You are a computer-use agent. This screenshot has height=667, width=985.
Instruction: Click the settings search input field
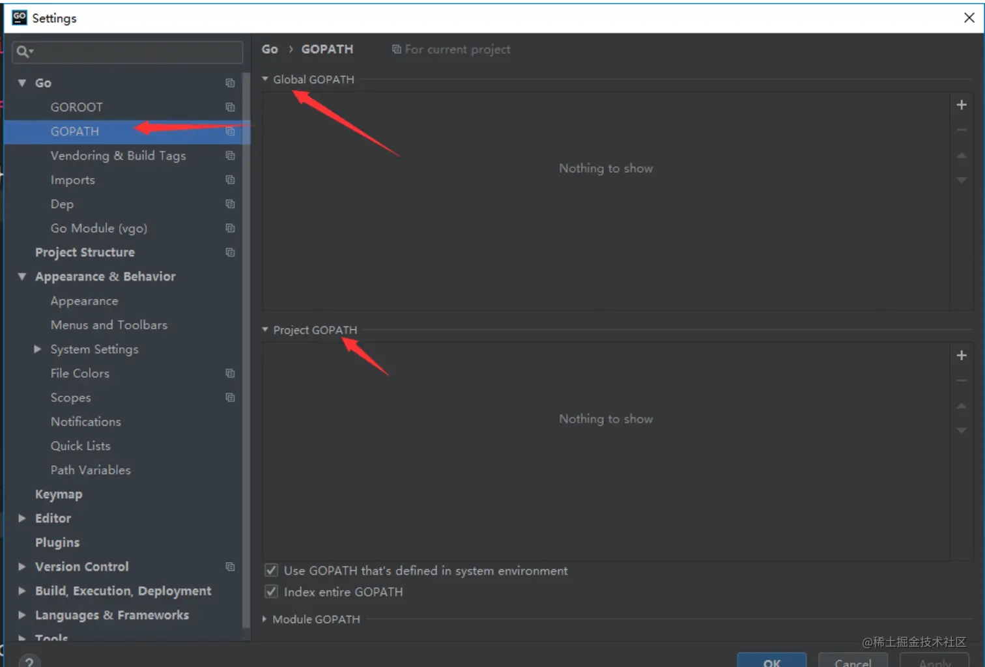(x=128, y=51)
